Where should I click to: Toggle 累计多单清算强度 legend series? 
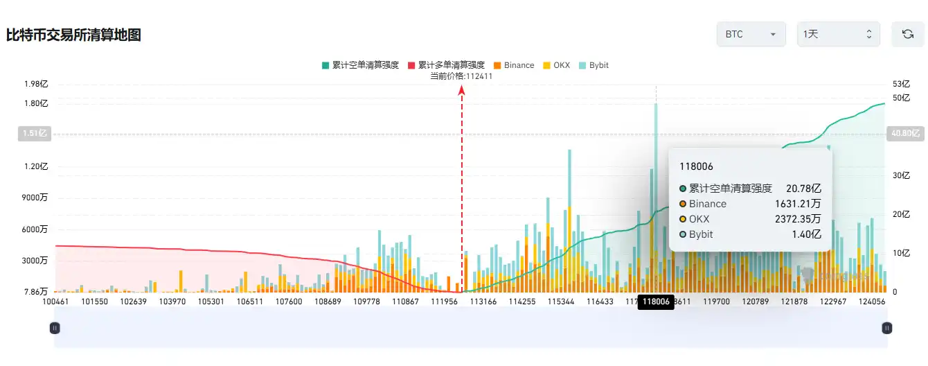click(446, 65)
